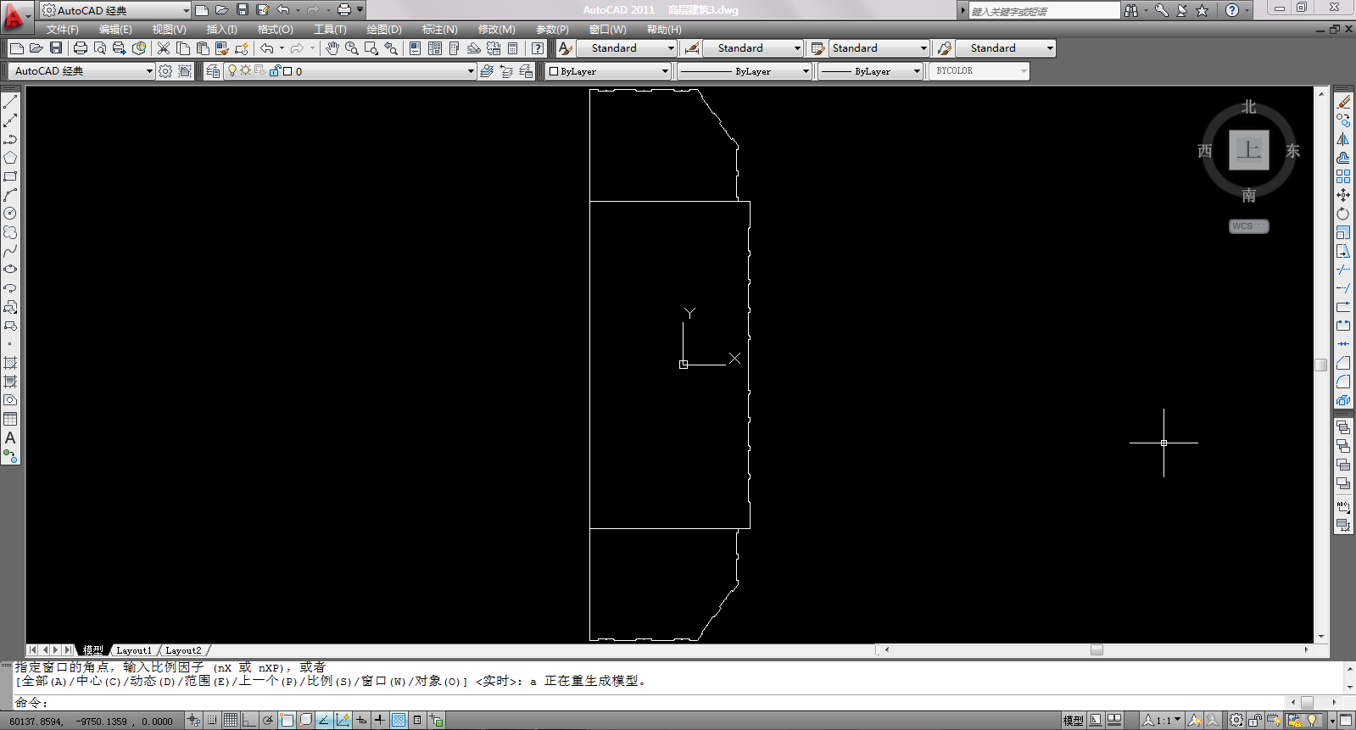This screenshot has height=730, width=1356.
Task: Open the text style Standard dropdown
Action: tap(627, 48)
